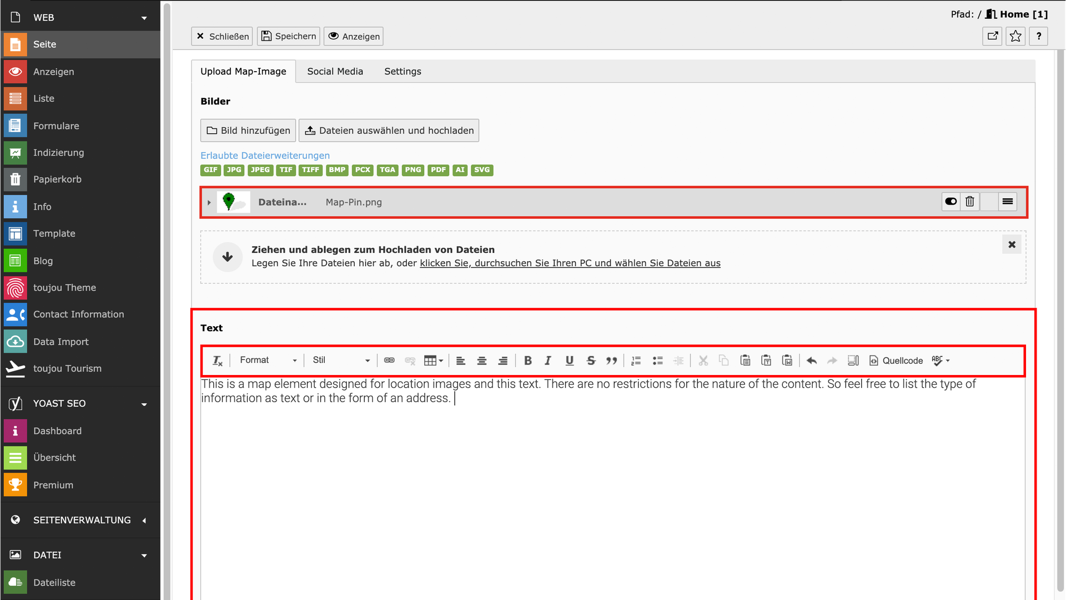Viewport: 1066px width, 600px height.
Task: Click the undo arrow in the editor toolbar
Action: (x=811, y=361)
